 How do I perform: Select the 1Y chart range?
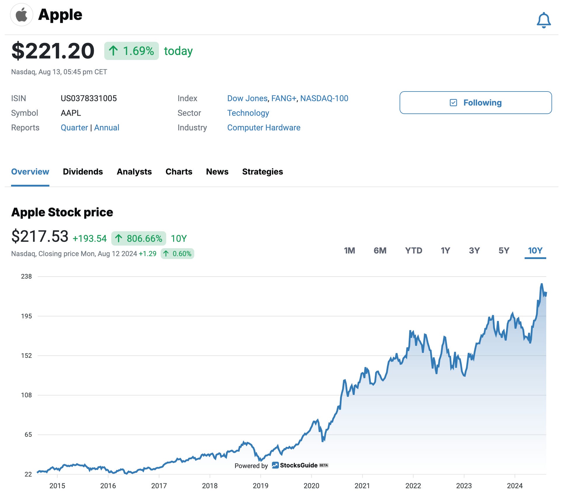pyautogui.click(x=445, y=251)
